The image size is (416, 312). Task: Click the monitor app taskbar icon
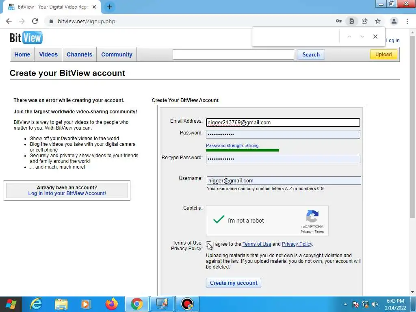(x=162, y=304)
